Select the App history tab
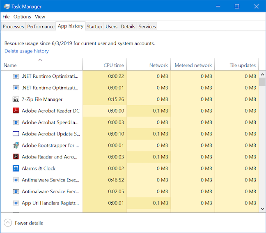This screenshot has width=266, height=233. 71,26
